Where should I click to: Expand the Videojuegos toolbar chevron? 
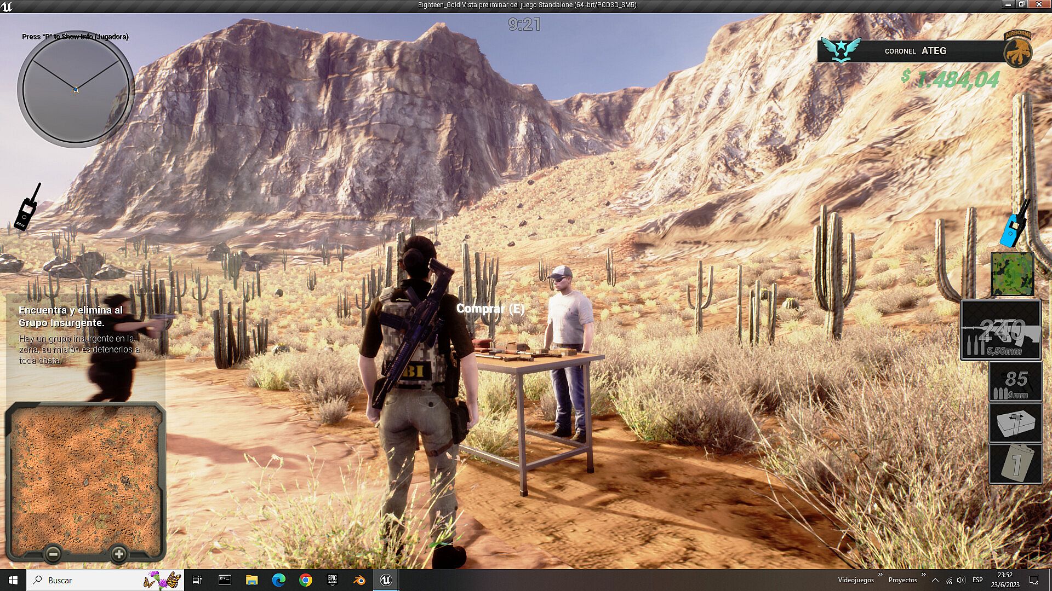tap(881, 575)
